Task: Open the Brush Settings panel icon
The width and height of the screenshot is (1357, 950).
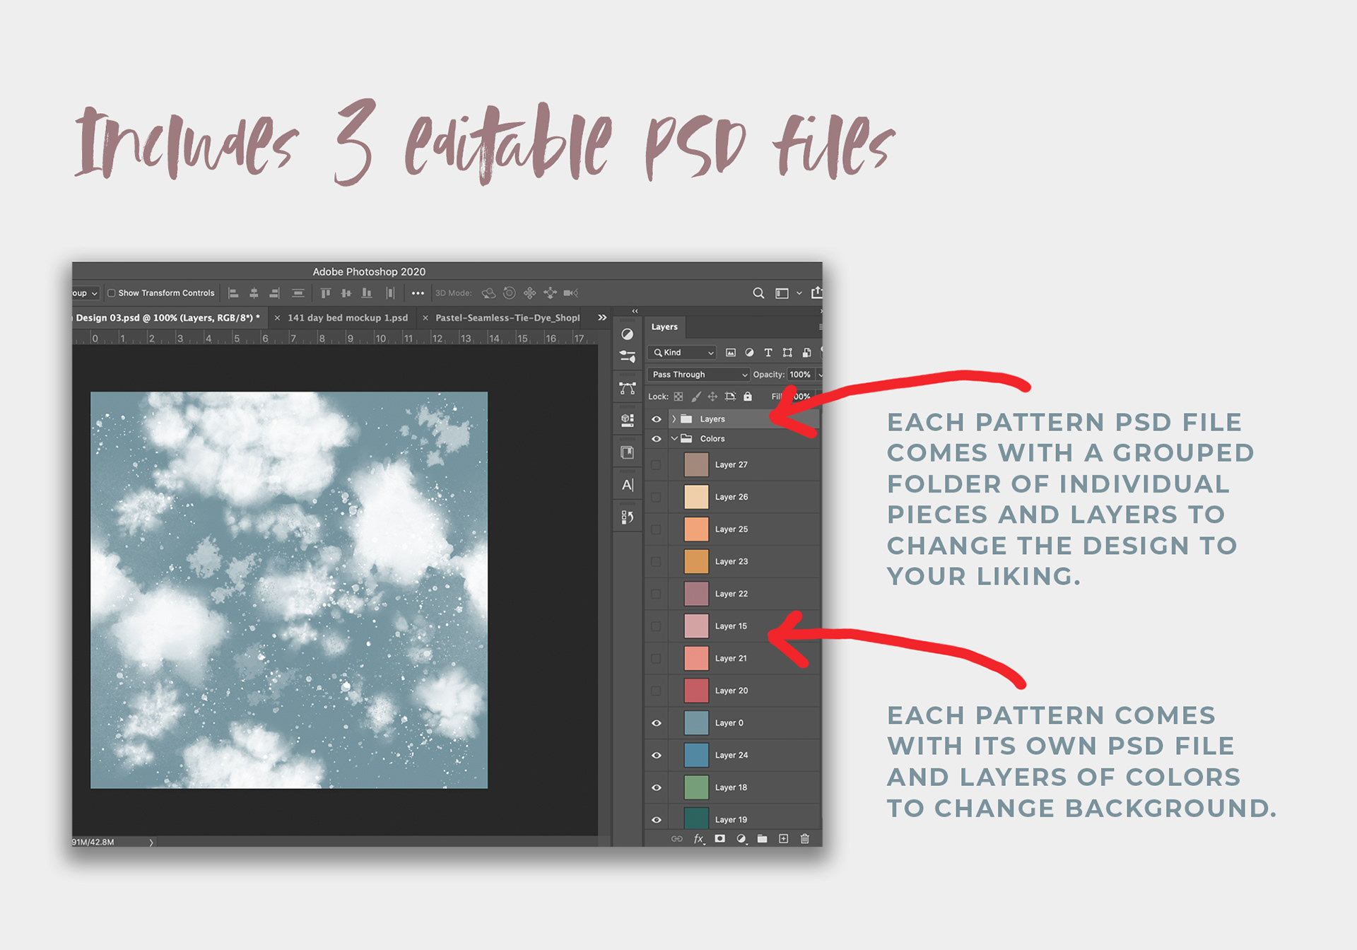Action: (627, 357)
